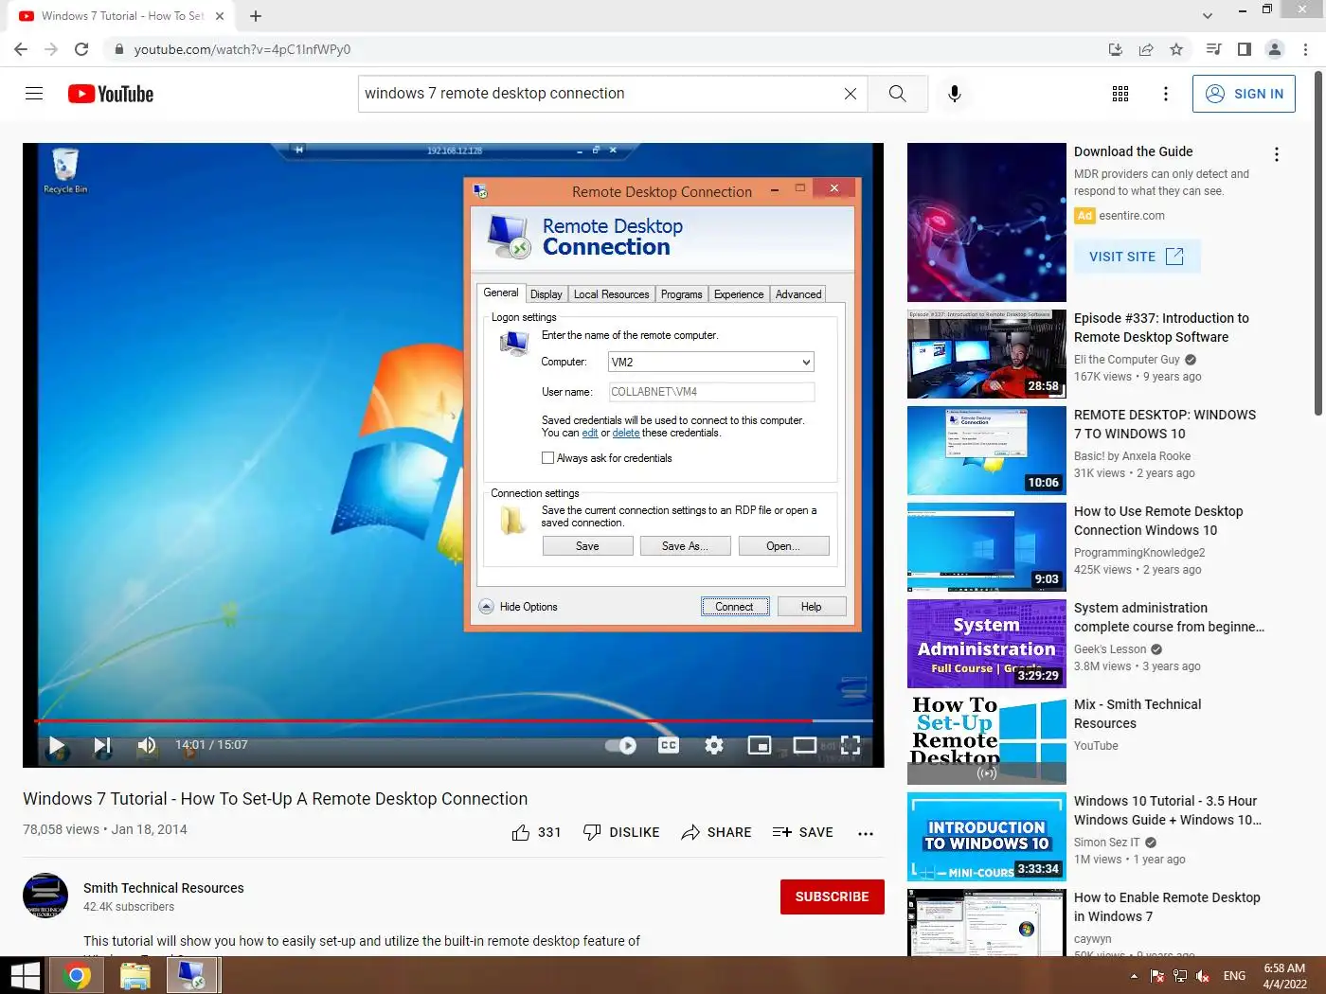Reload the page
1326x994 pixels.
(x=81, y=49)
